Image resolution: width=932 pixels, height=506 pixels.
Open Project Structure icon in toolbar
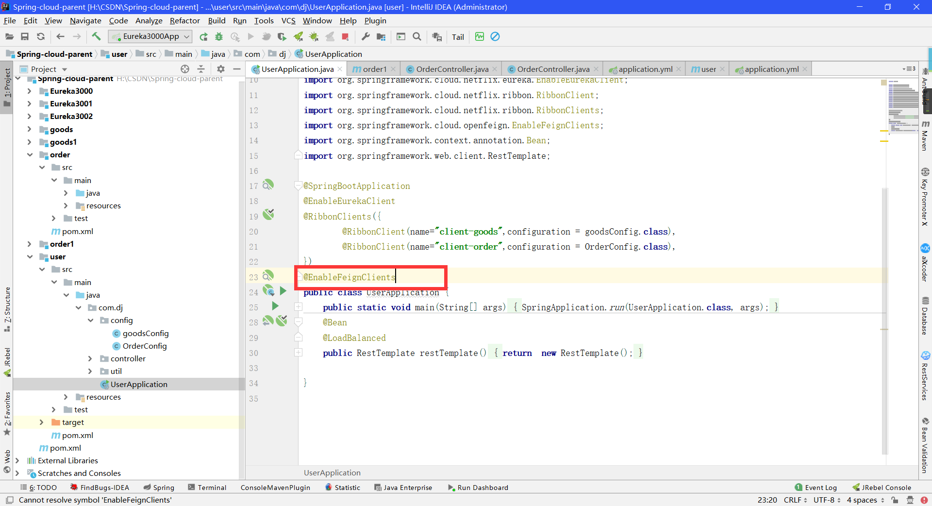click(381, 36)
